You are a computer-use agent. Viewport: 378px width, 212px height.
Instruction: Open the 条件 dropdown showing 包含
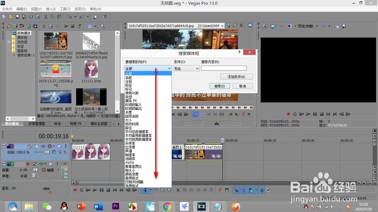(186, 68)
